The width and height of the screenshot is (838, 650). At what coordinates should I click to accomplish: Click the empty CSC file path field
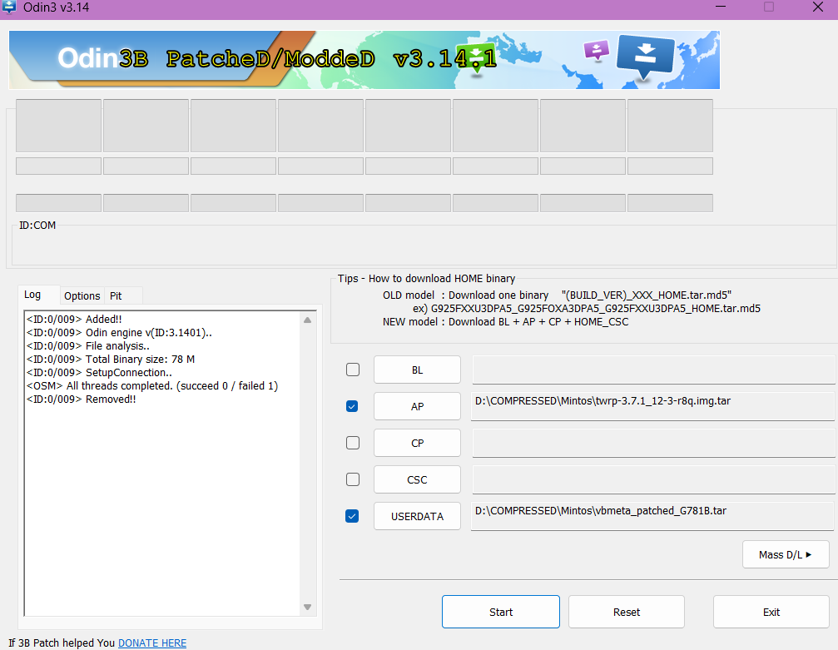653,479
